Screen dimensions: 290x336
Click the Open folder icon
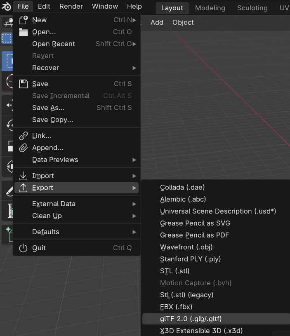click(23, 32)
